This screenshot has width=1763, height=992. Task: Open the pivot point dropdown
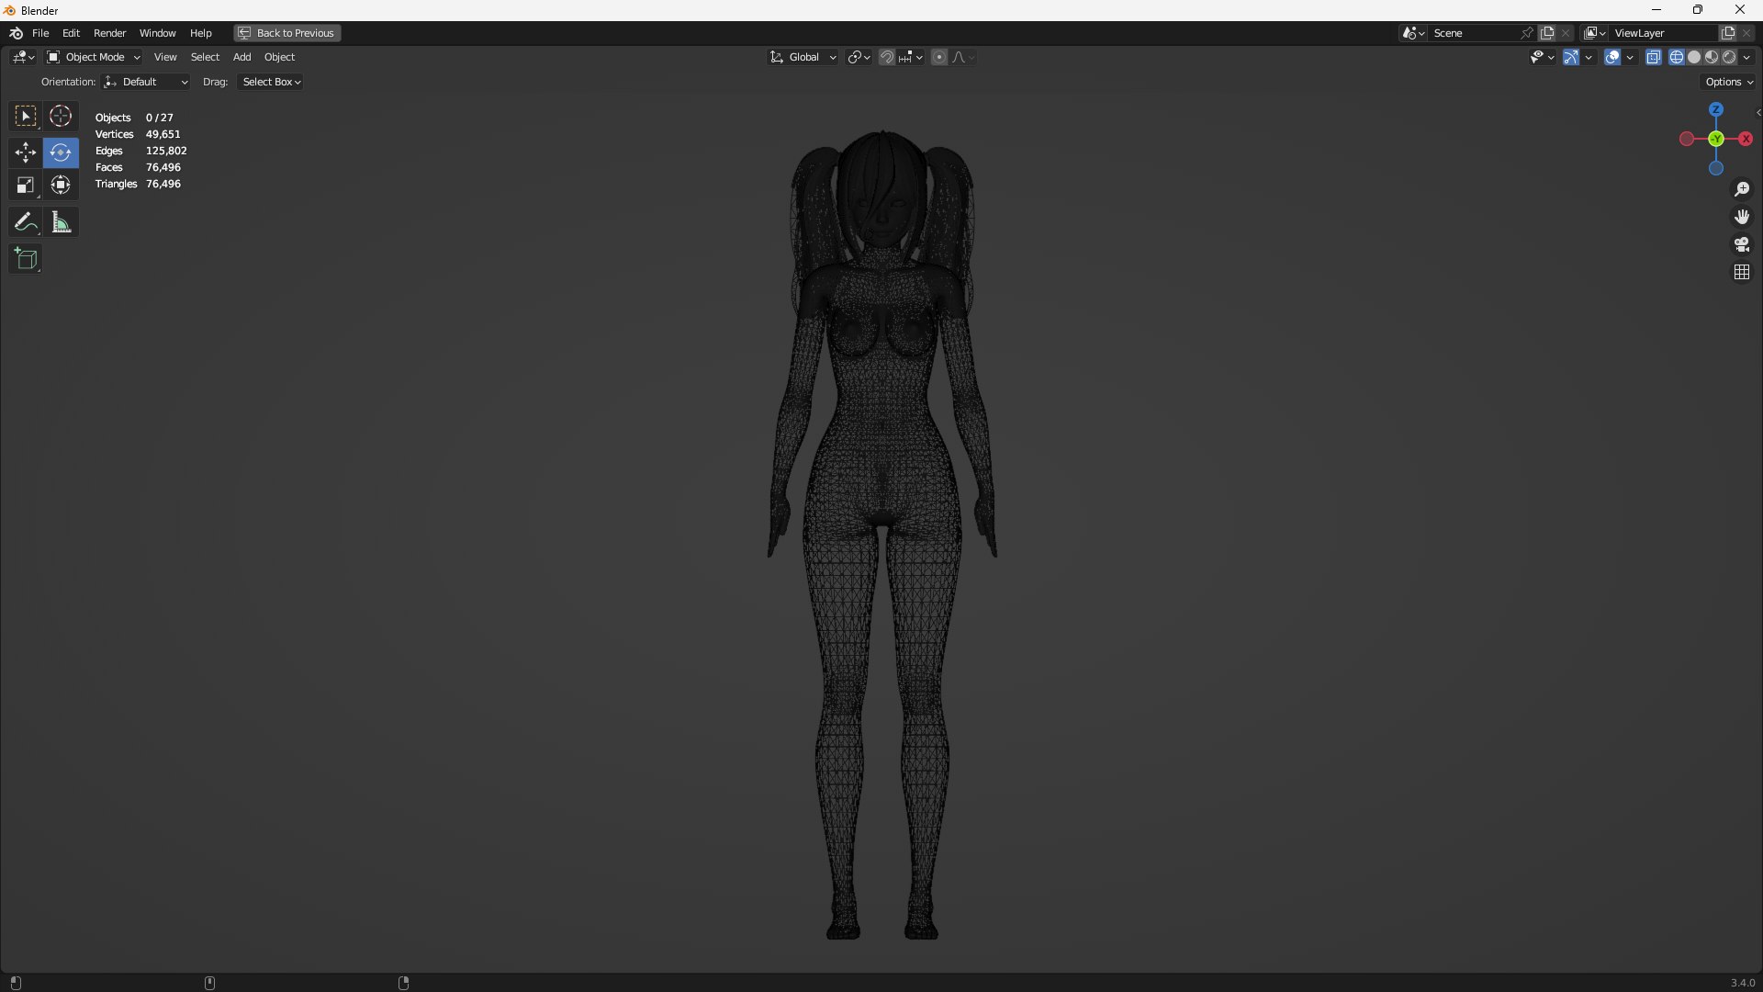859,57
